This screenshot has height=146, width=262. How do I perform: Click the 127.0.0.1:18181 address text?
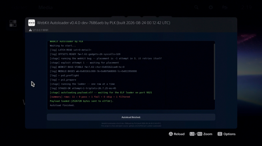pyautogui.click(x=40, y=30)
